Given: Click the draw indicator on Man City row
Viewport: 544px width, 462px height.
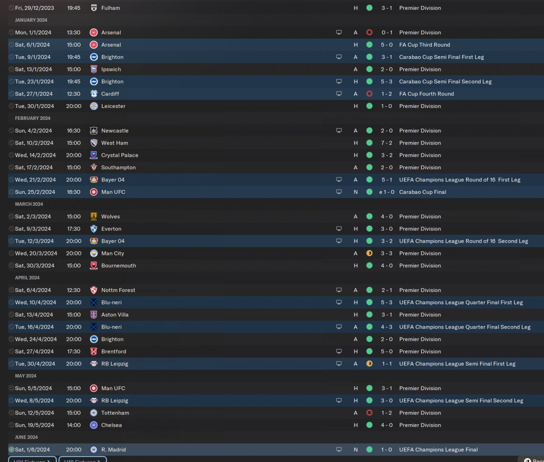Looking at the screenshot, I should (369, 253).
